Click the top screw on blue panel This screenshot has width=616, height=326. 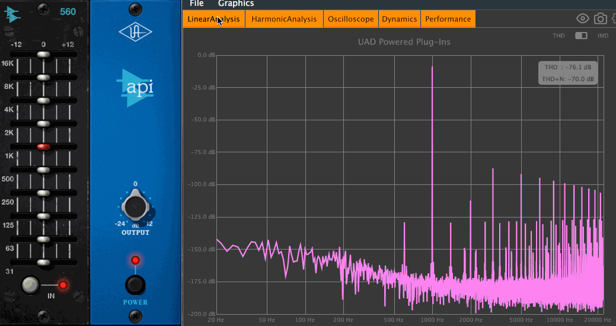click(x=135, y=9)
